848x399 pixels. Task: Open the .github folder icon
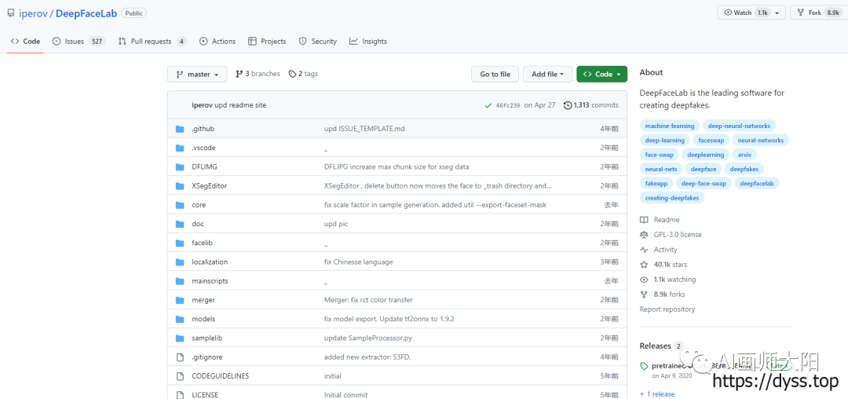point(180,129)
